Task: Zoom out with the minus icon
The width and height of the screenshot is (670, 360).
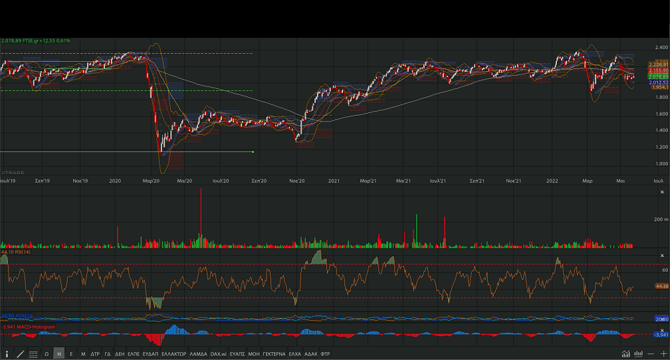Action: click(x=652, y=354)
